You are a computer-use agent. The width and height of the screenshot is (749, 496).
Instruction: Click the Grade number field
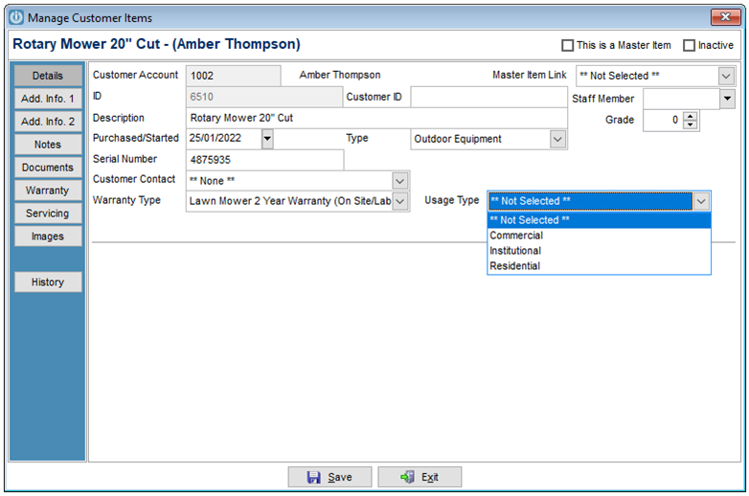pyautogui.click(x=663, y=121)
